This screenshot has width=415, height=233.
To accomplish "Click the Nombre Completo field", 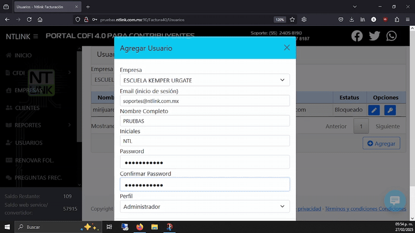I will pyautogui.click(x=204, y=121).
